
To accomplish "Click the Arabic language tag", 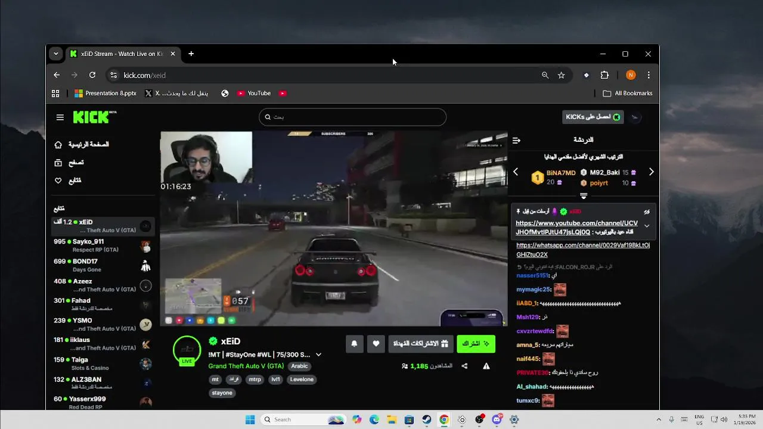I will pyautogui.click(x=299, y=366).
